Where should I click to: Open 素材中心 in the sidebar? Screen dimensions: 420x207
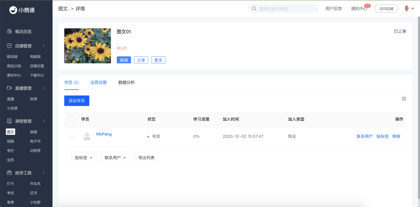(x=14, y=75)
